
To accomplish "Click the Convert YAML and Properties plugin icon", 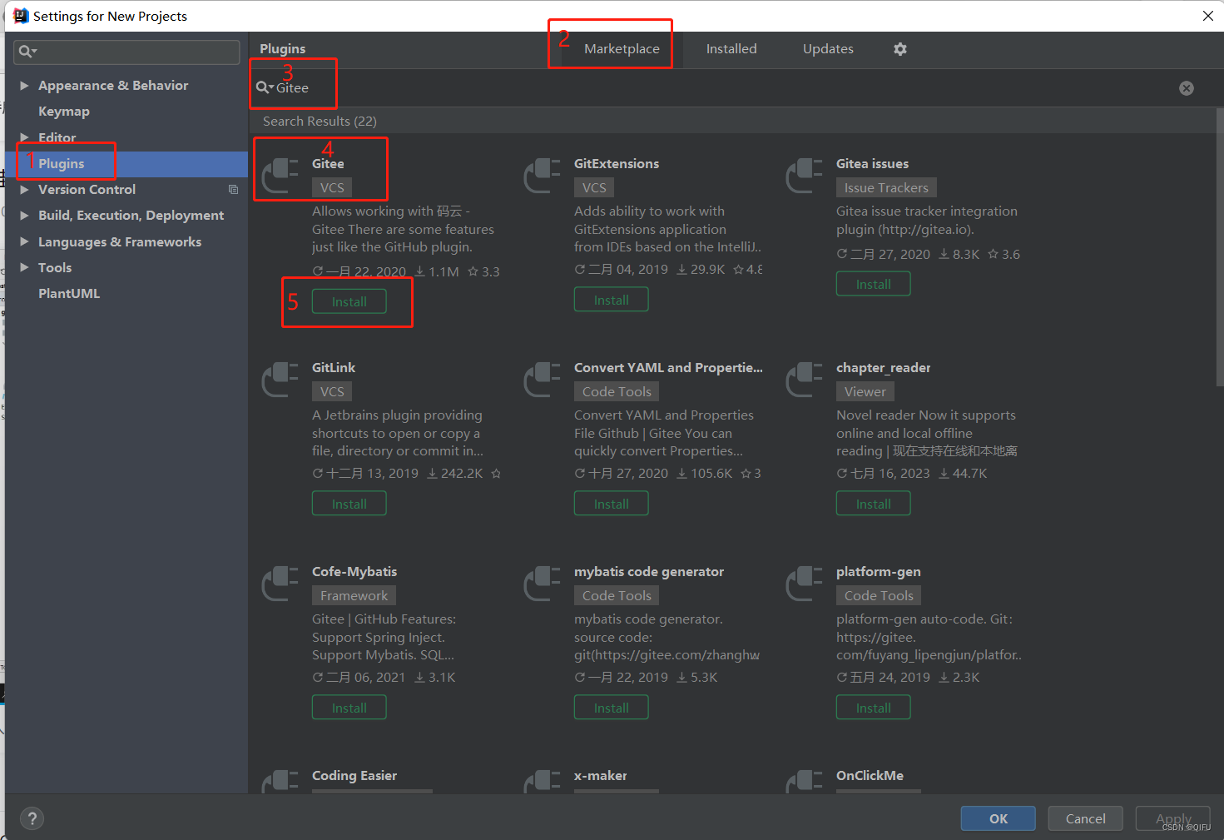I will [543, 380].
